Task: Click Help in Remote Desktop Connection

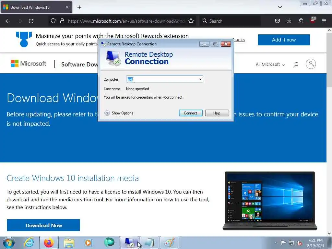Action: (x=217, y=113)
